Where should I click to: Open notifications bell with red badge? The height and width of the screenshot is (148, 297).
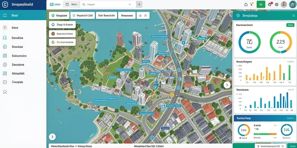coord(270,4)
